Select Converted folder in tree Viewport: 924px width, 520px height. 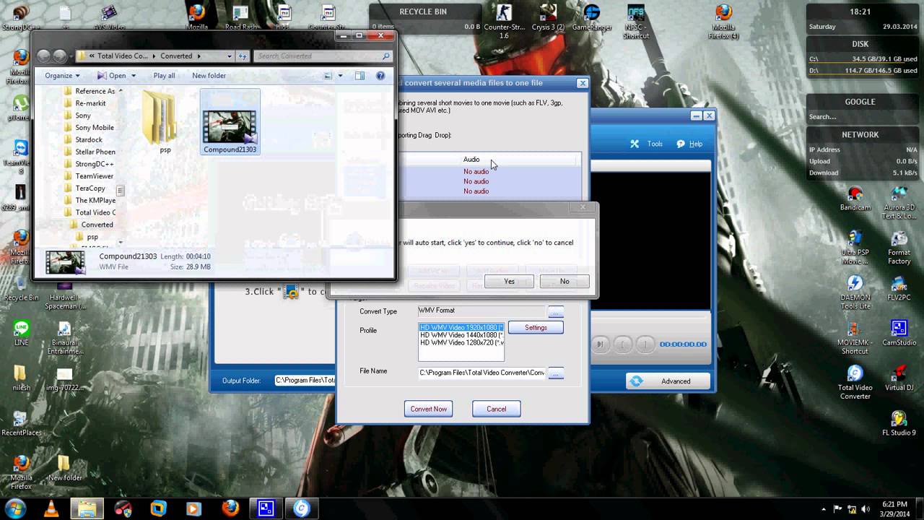click(97, 225)
